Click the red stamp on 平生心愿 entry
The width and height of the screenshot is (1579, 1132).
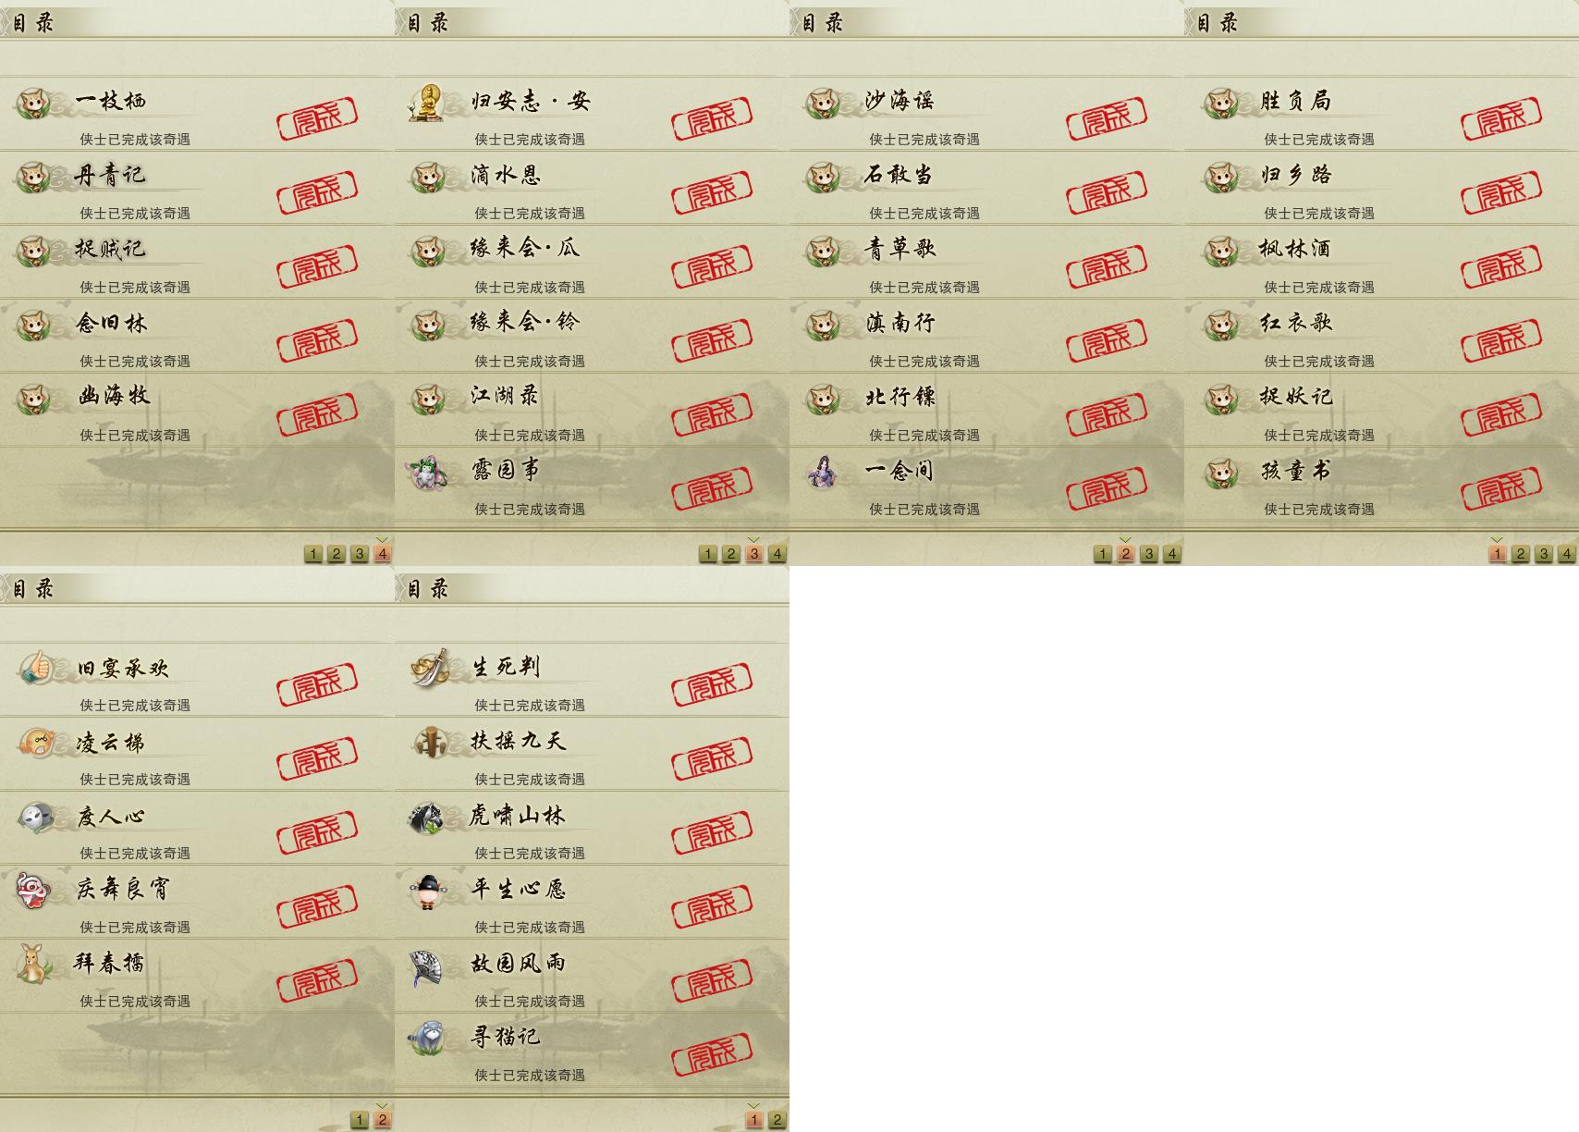pyautogui.click(x=712, y=905)
